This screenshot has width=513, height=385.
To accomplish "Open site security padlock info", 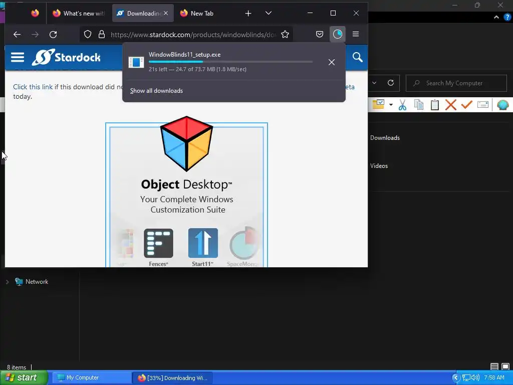I will click(101, 35).
